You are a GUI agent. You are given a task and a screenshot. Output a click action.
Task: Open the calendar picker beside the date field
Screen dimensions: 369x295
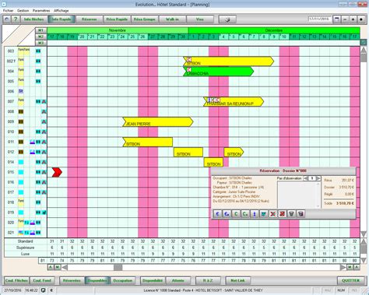coord(337,19)
